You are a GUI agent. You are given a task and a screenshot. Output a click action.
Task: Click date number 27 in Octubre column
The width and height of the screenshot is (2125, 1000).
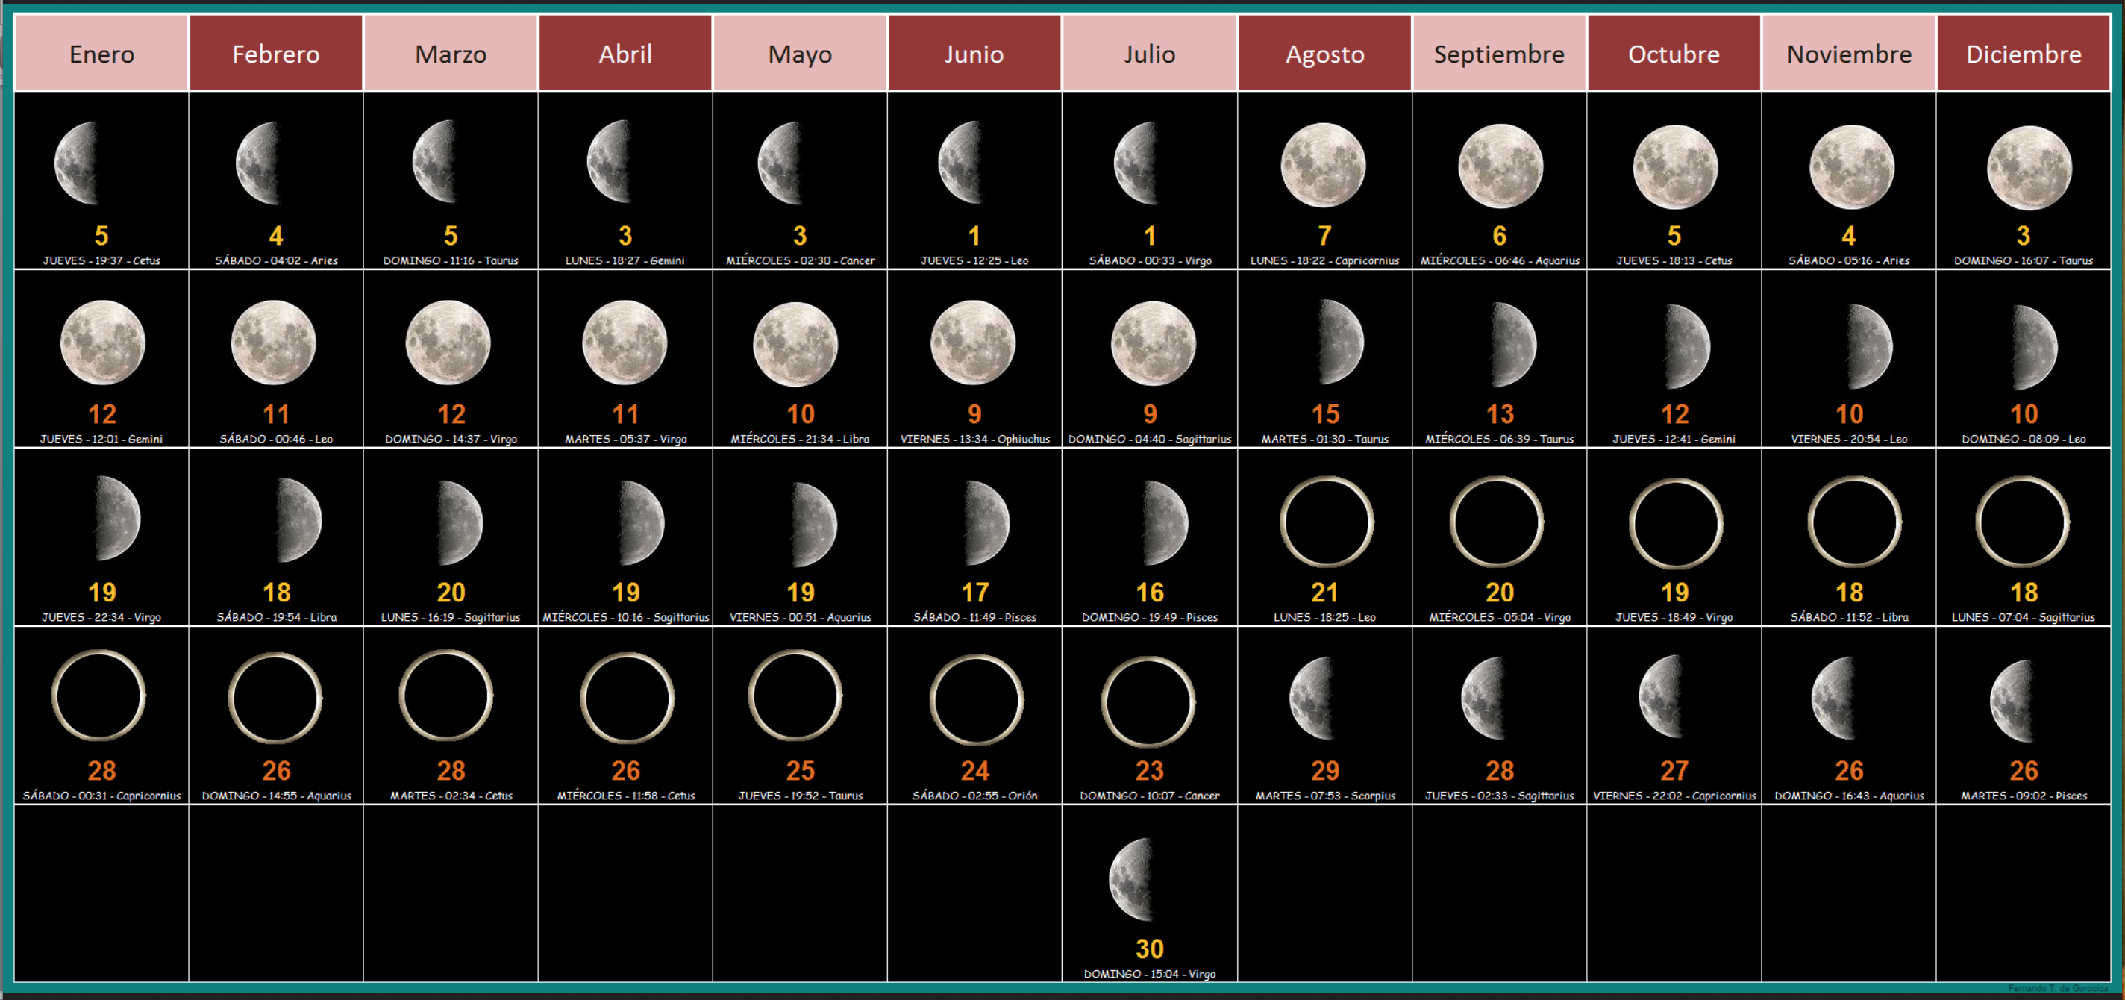1674,771
